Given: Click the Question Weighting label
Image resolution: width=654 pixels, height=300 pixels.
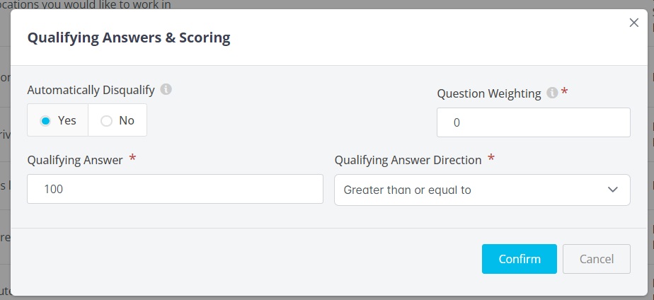Looking at the screenshot, I should coord(488,93).
